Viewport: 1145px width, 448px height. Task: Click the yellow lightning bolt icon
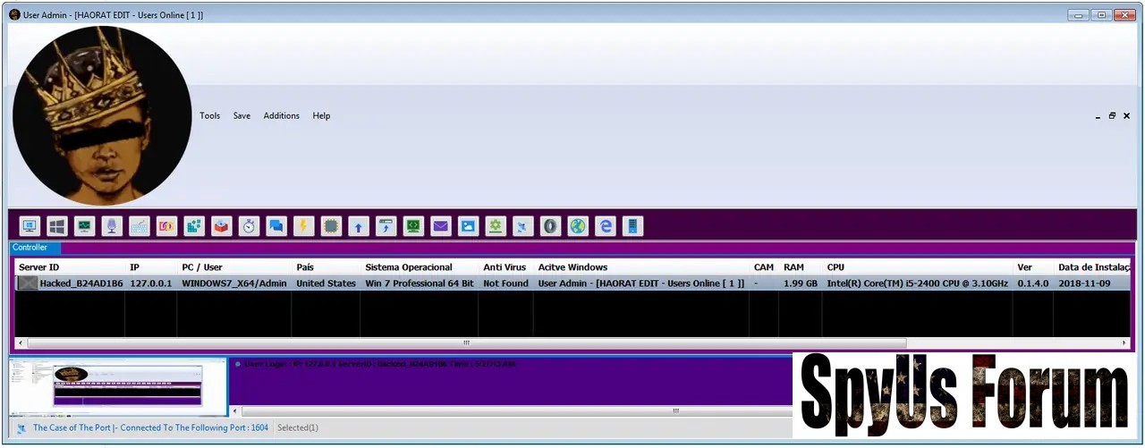303,226
